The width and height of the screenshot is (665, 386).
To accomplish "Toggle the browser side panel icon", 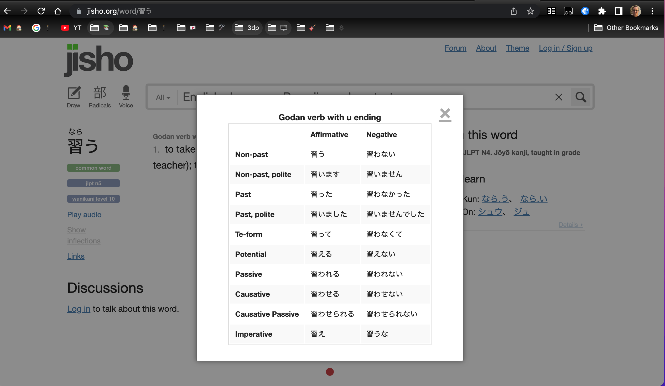I will click(x=618, y=11).
